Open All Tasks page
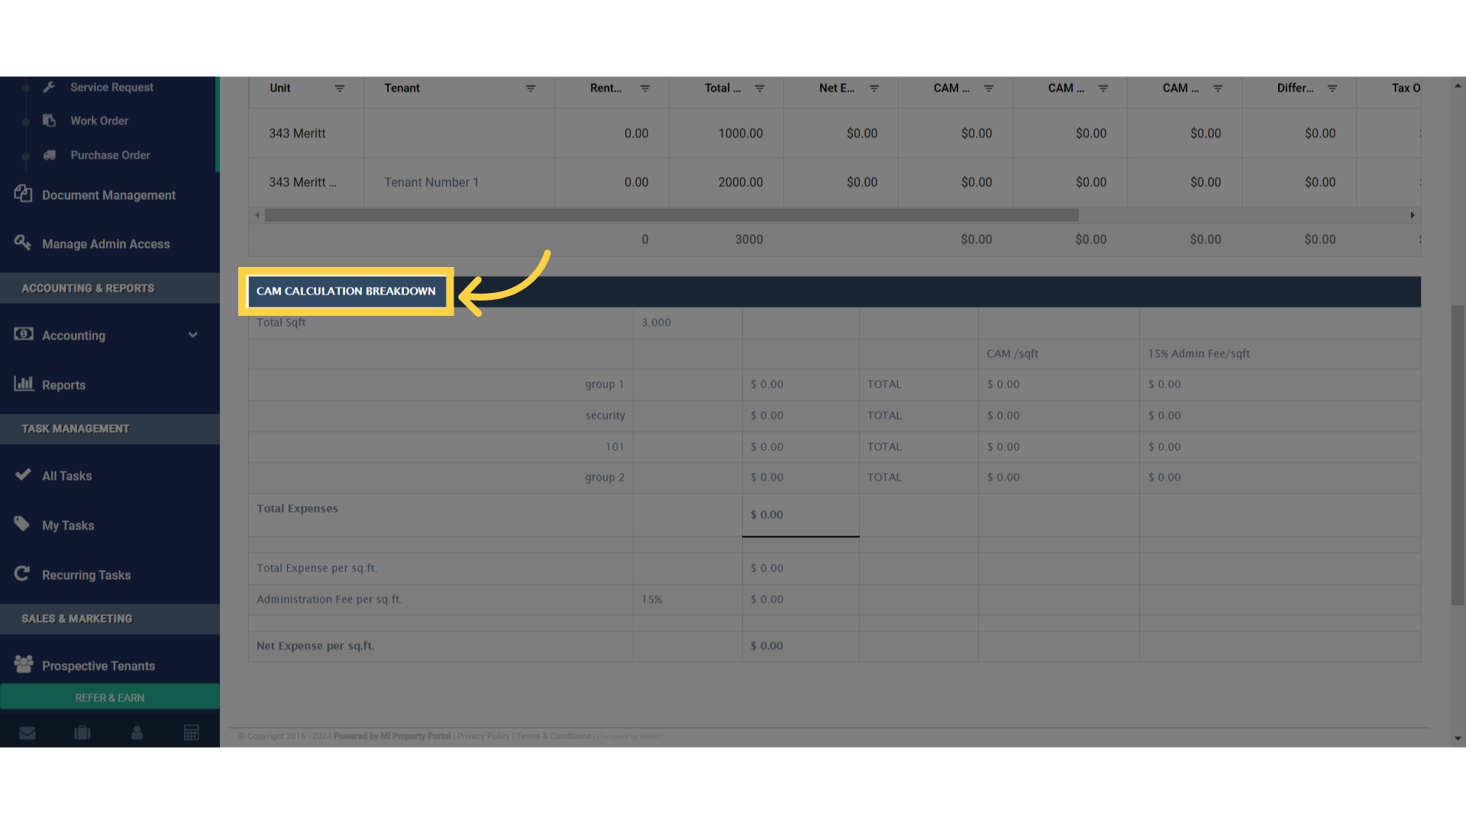Image resolution: width=1466 pixels, height=824 pixels. coord(66,476)
